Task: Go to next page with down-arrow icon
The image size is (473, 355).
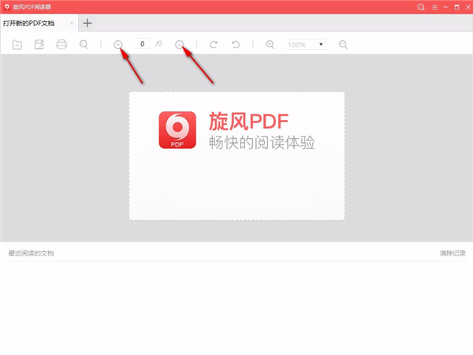Action: click(x=180, y=45)
